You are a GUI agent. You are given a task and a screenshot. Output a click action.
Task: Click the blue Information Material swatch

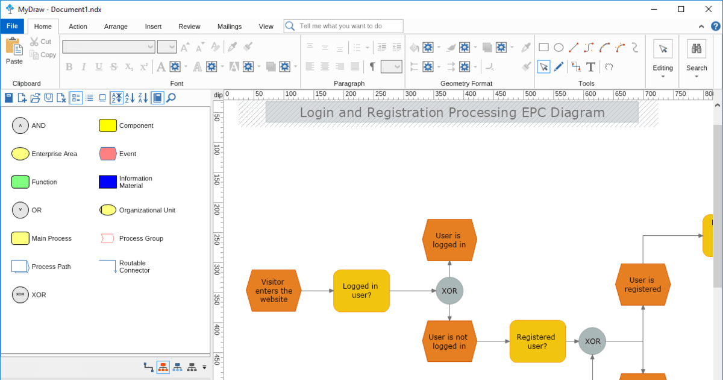(x=108, y=182)
